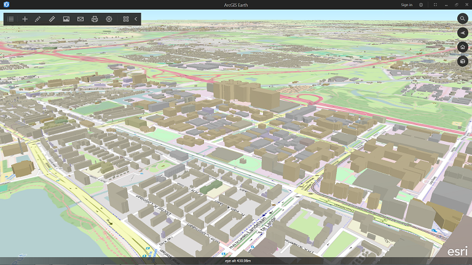The image size is (472, 265).
Task: Click the compass north arrow button
Action: (463, 33)
